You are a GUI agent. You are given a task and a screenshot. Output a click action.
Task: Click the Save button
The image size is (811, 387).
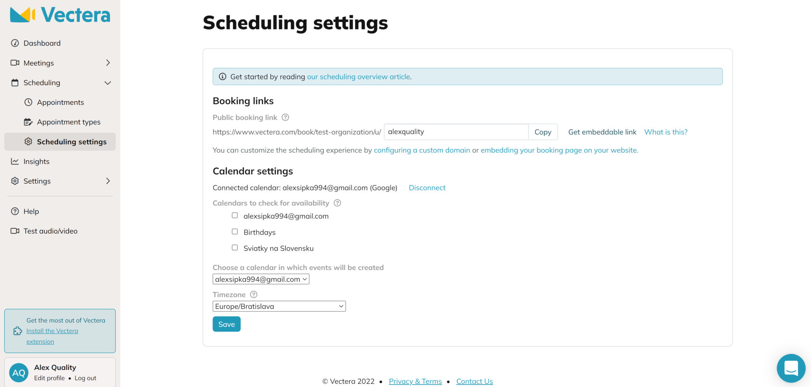point(227,324)
